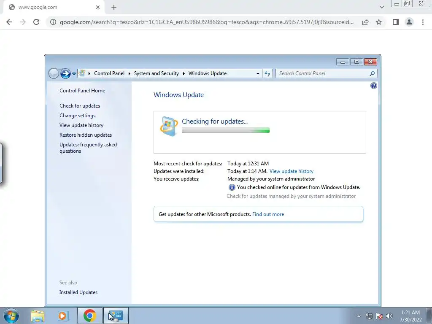Open View update history in sidebar
Viewport: 432px width, 324px height.
coord(81,125)
